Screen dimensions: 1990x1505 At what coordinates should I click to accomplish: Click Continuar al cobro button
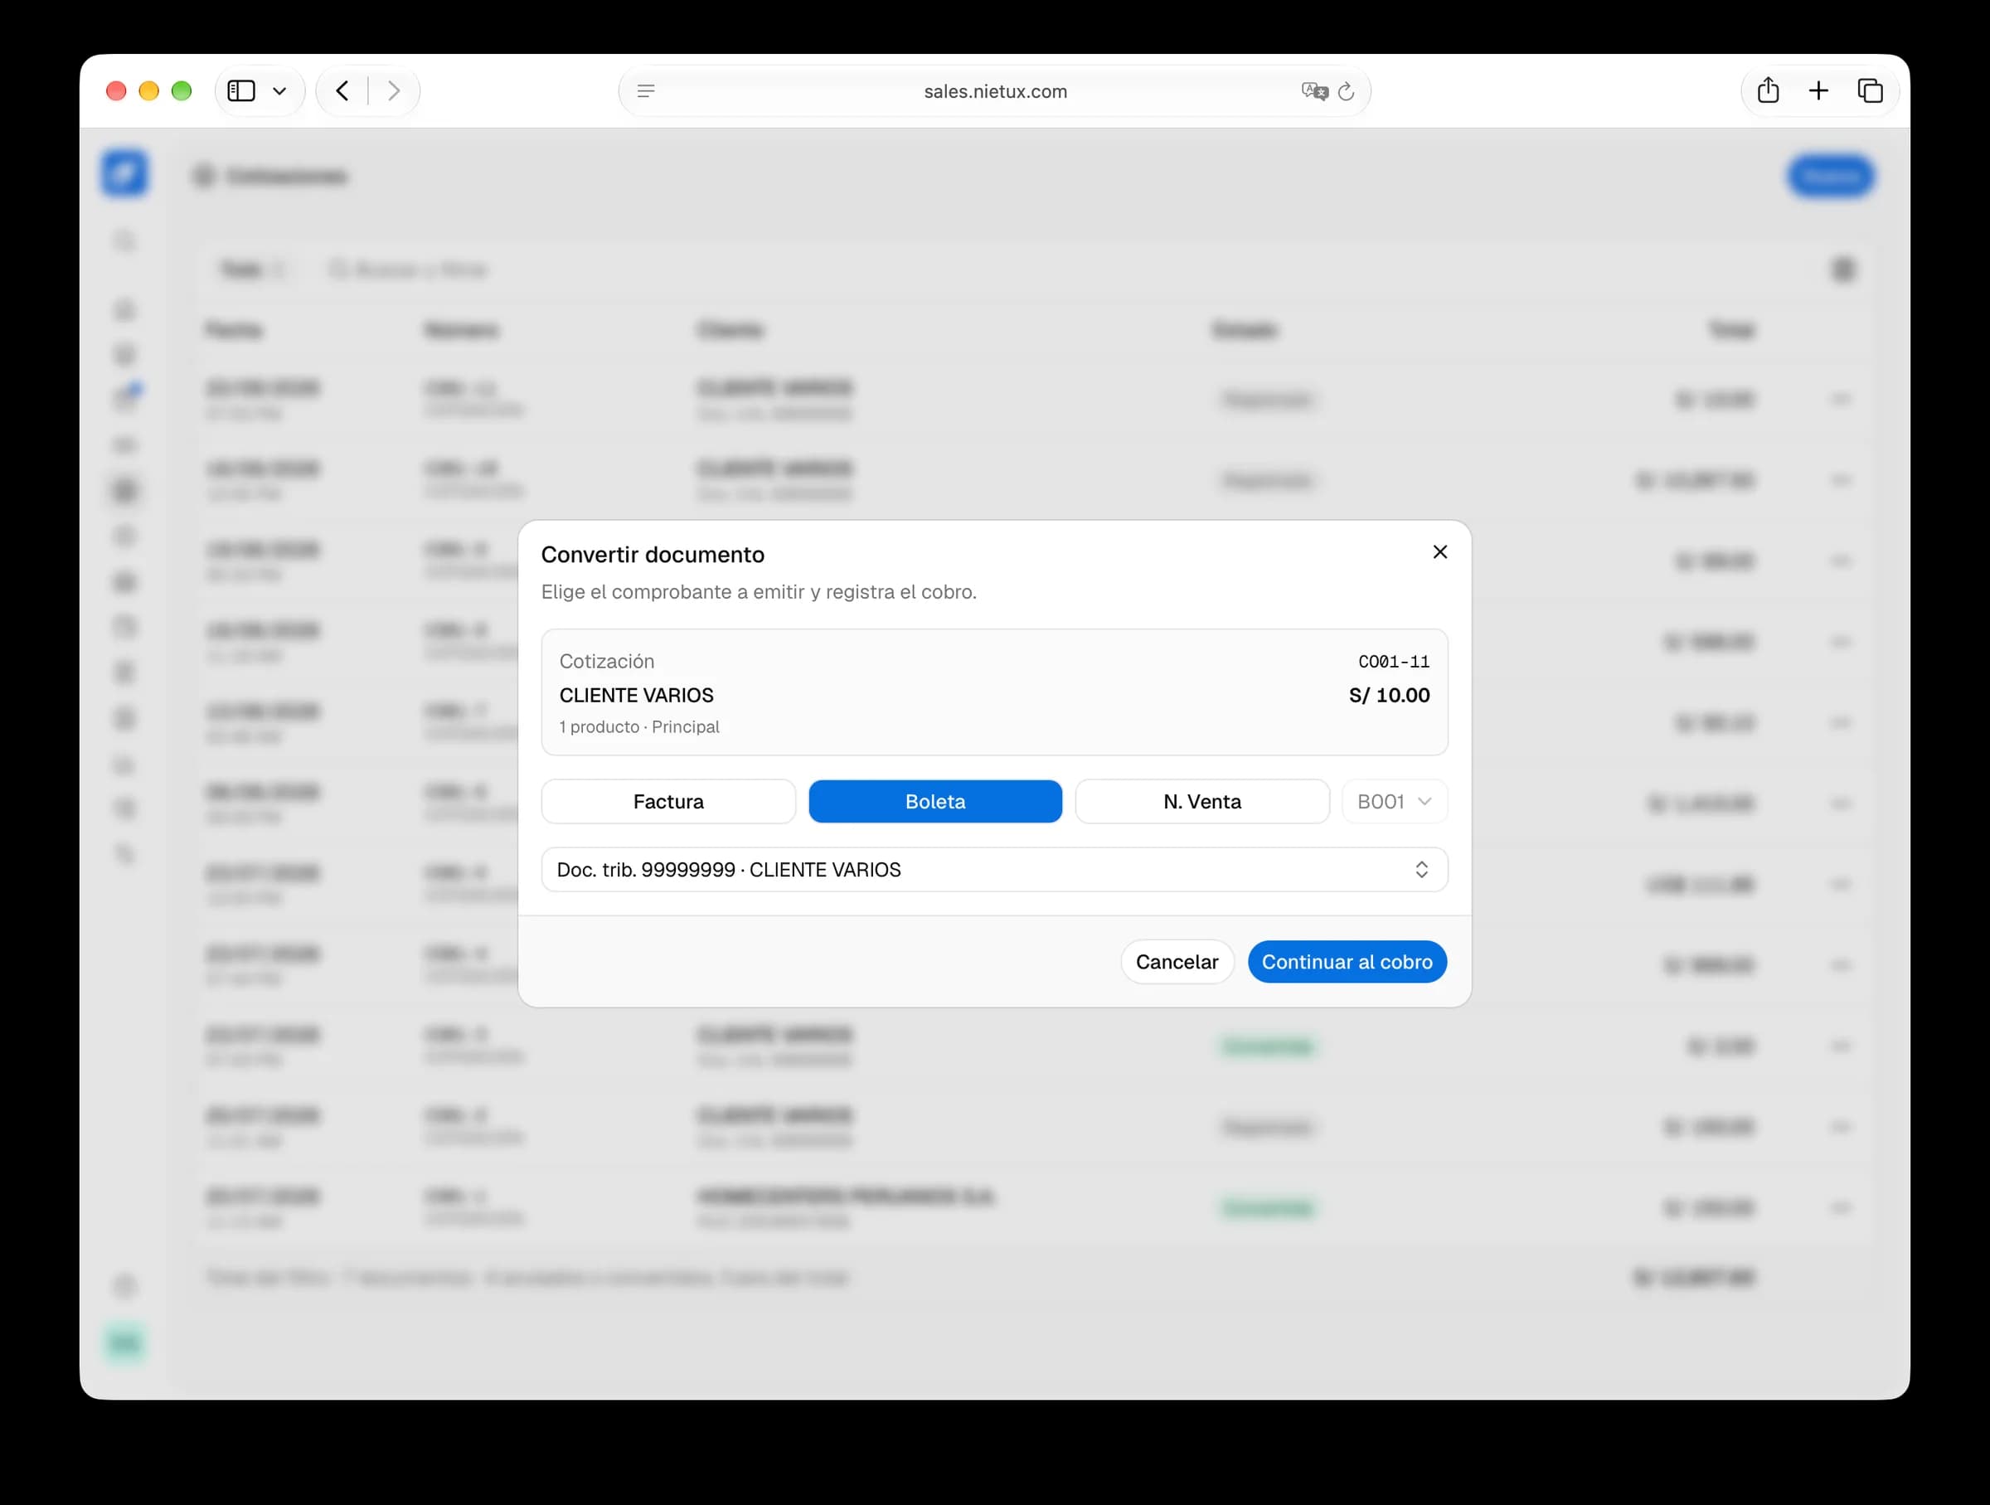click(x=1347, y=962)
